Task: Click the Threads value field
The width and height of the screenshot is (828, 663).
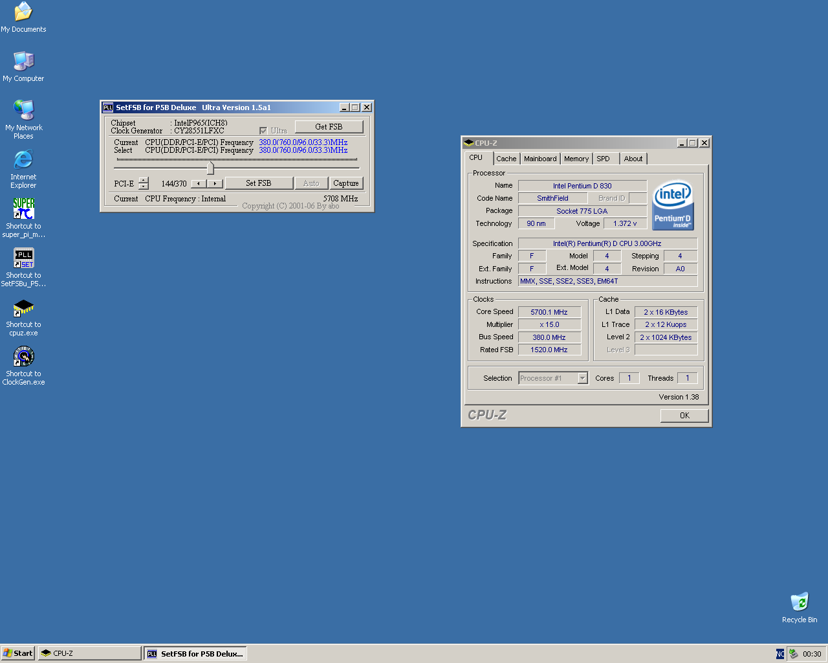Action: click(687, 378)
